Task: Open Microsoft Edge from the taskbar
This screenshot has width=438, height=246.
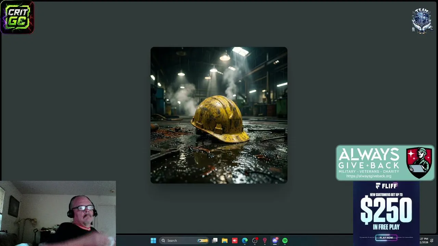Action: point(245,241)
